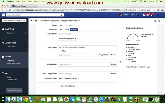The image size is (165, 103).
Task: Go to Targeting section
Action: point(10,61)
